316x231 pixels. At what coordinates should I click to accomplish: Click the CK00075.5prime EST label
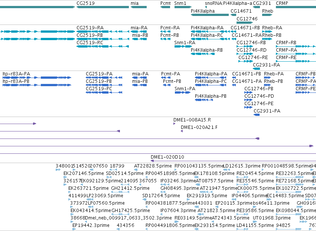tap(256, 188)
